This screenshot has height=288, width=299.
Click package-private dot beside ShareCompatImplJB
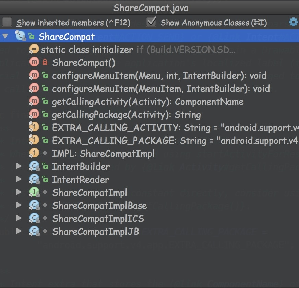(x=45, y=231)
